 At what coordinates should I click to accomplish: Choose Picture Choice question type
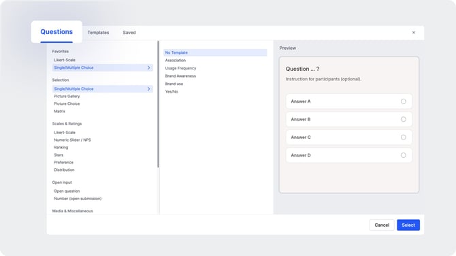click(x=67, y=103)
